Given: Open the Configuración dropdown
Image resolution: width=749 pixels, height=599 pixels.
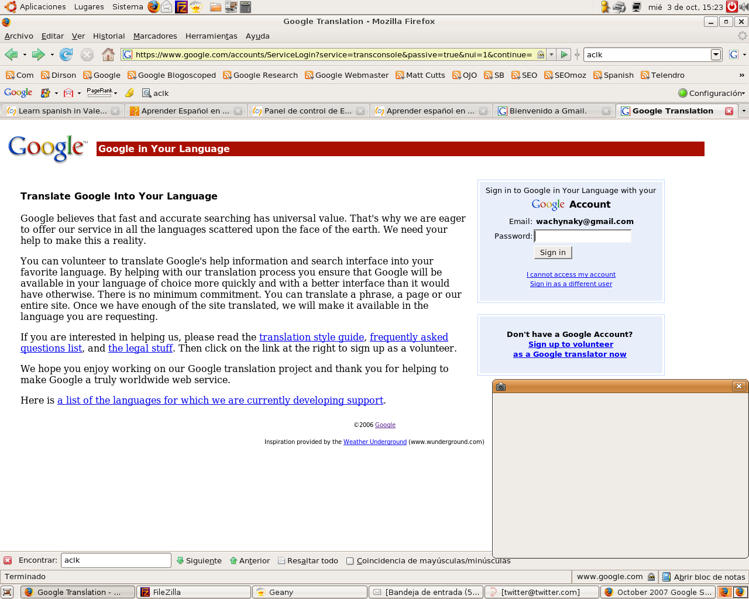Looking at the screenshot, I should (x=712, y=93).
